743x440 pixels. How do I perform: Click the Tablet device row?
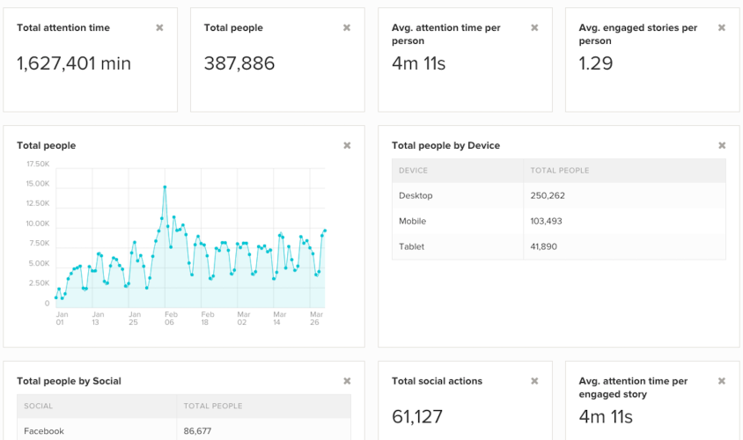point(559,246)
